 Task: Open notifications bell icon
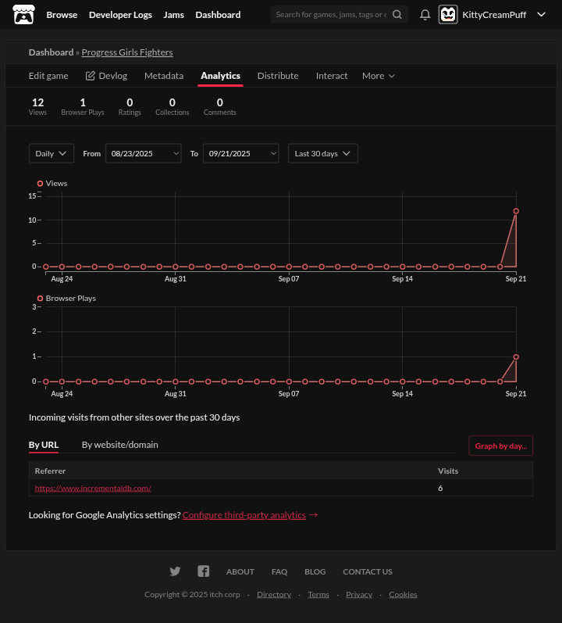tap(425, 14)
